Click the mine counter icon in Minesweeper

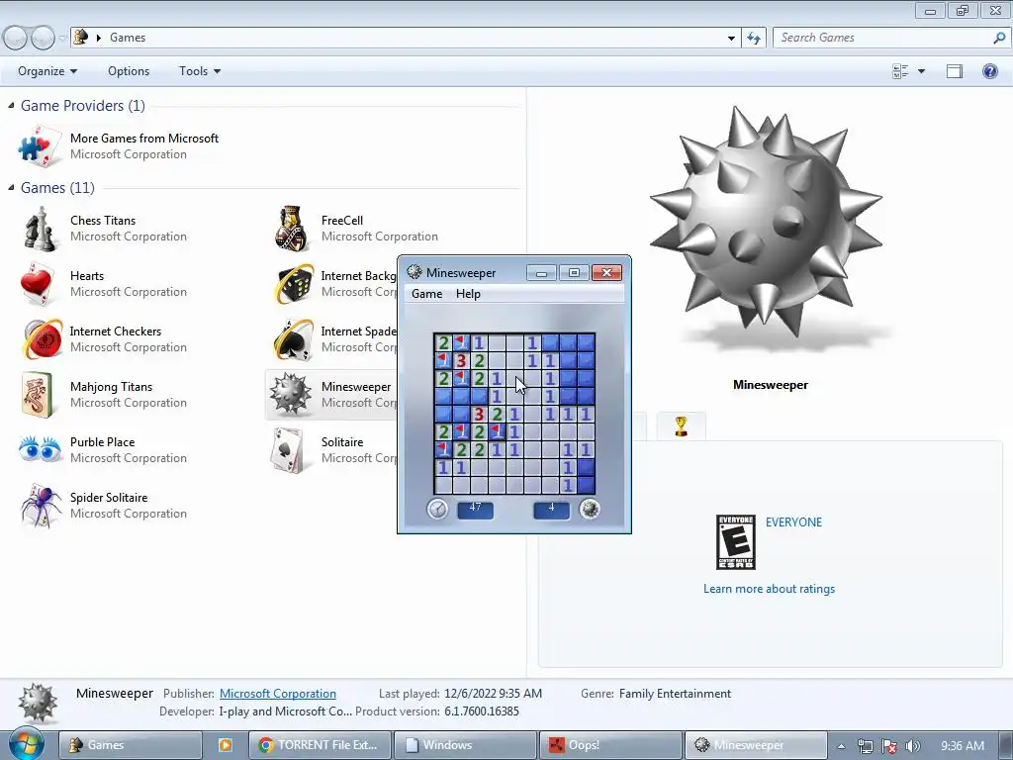coord(590,510)
